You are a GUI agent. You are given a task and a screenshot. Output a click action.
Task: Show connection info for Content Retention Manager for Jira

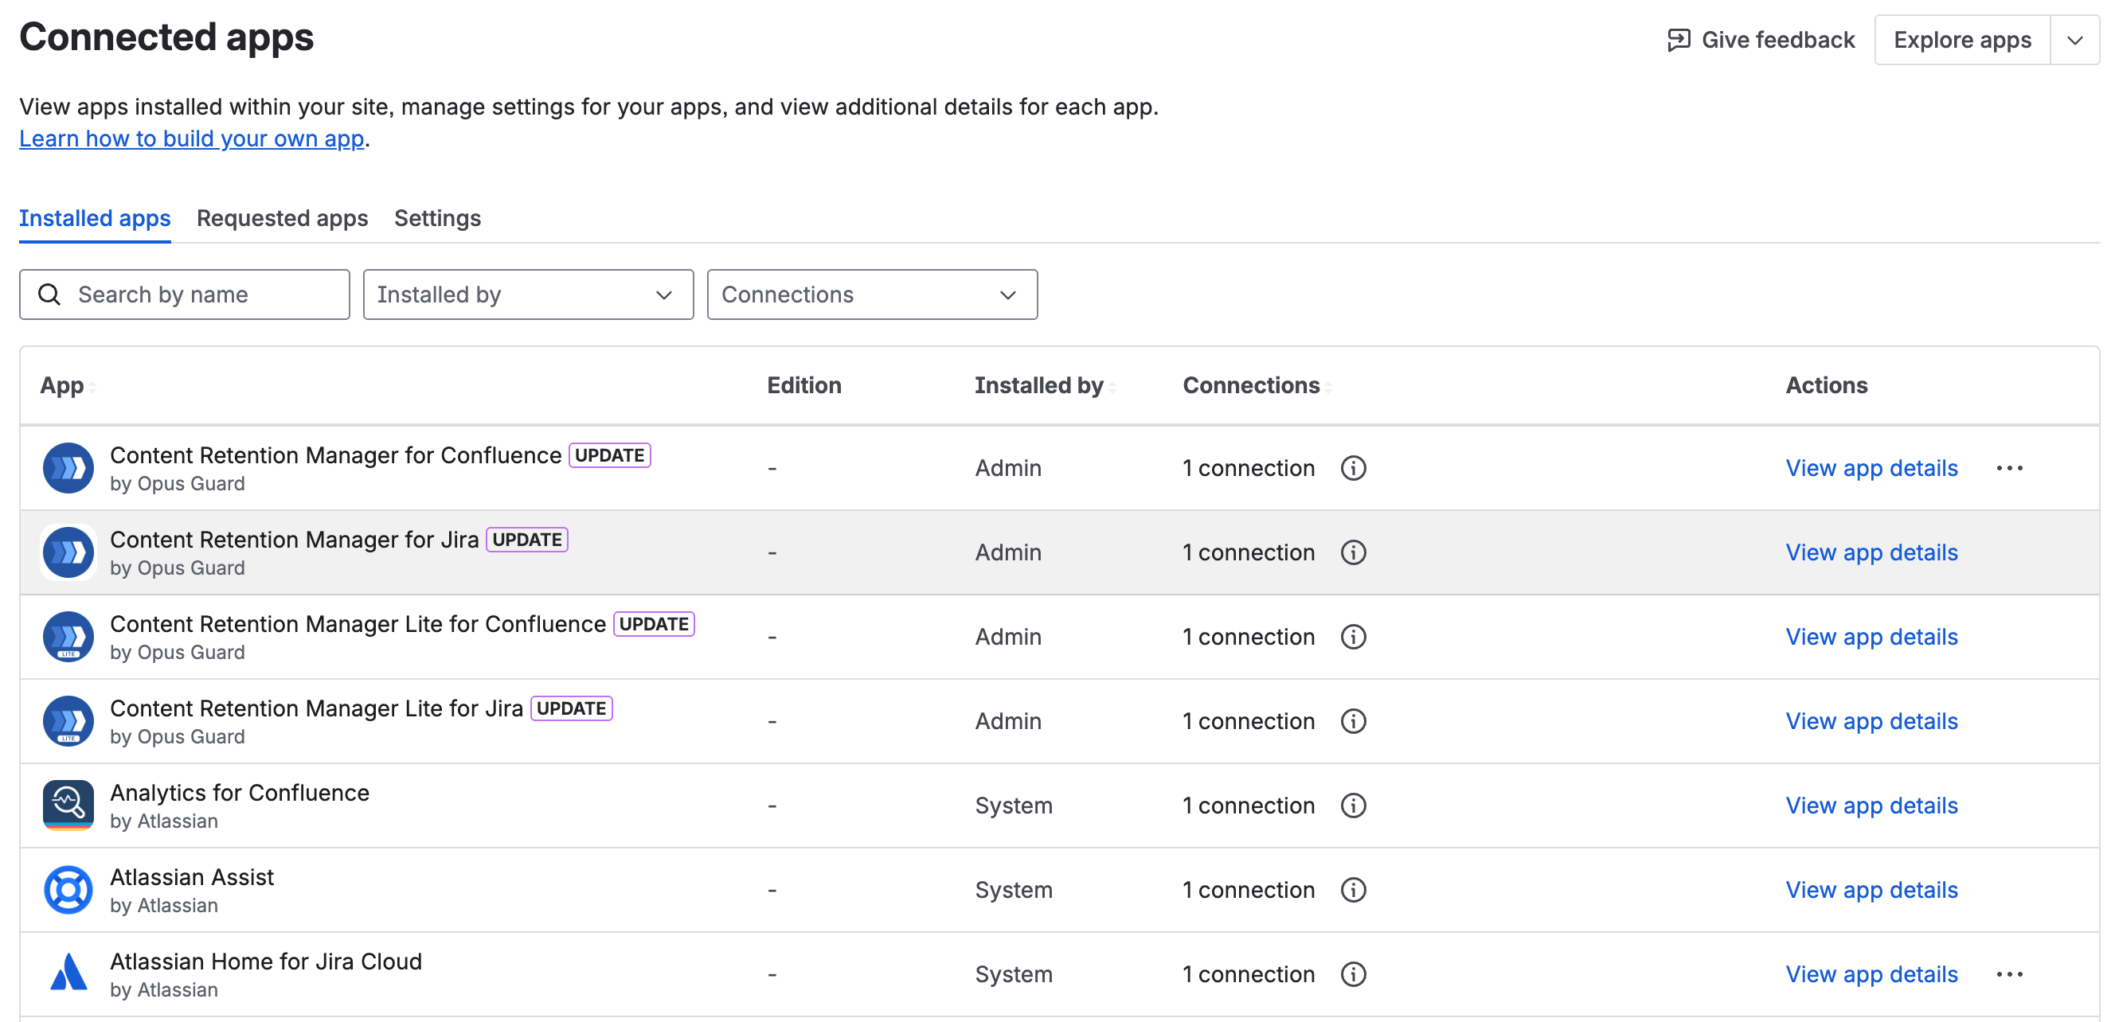[x=1353, y=552]
